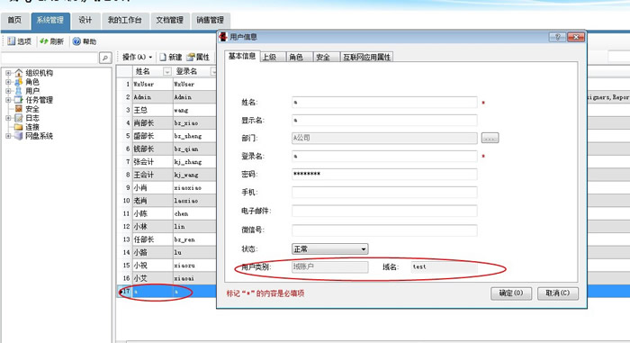Open the 帮助 help icon
This screenshot has height=343, width=630.
pos(76,41)
